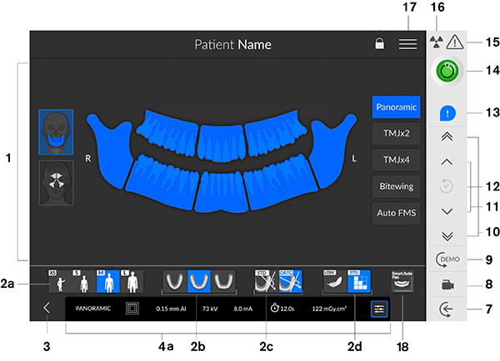The image size is (500, 361).
Task: Toggle the lower central teeth segment
Action: coord(221,192)
